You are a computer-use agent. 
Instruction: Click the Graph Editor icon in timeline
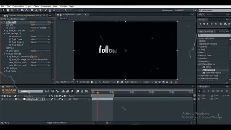tap(87, 91)
